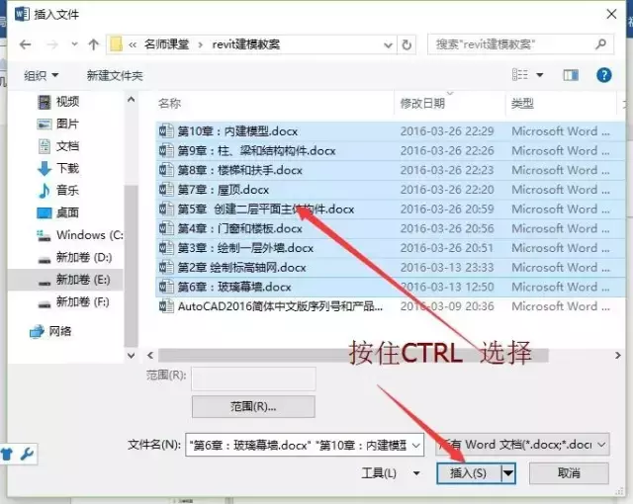Close the 插入文件 dialog
The width and height of the screenshot is (633, 504).
click(x=611, y=14)
